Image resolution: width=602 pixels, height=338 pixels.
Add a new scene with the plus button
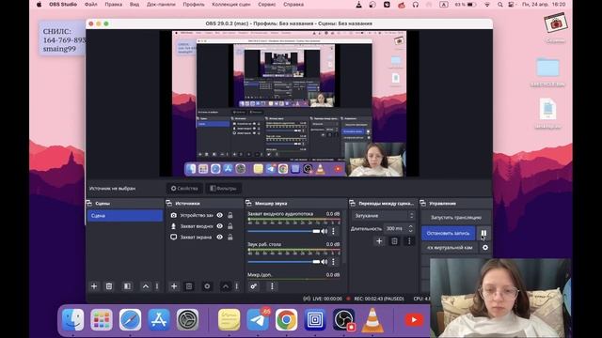click(94, 286)
